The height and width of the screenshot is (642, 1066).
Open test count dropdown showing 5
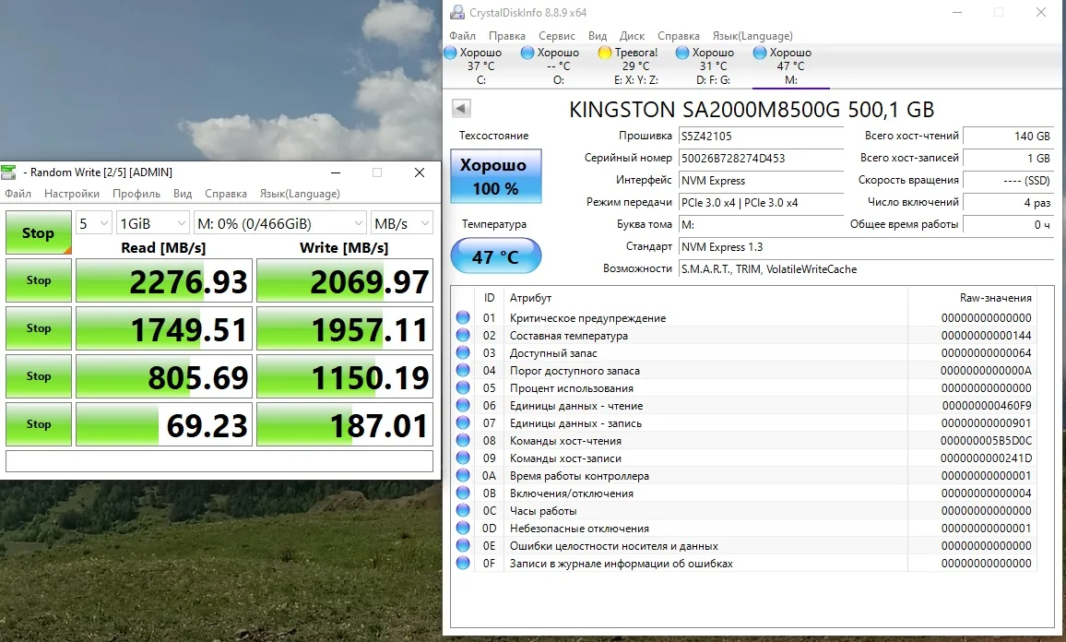click(x=93, y=223)
